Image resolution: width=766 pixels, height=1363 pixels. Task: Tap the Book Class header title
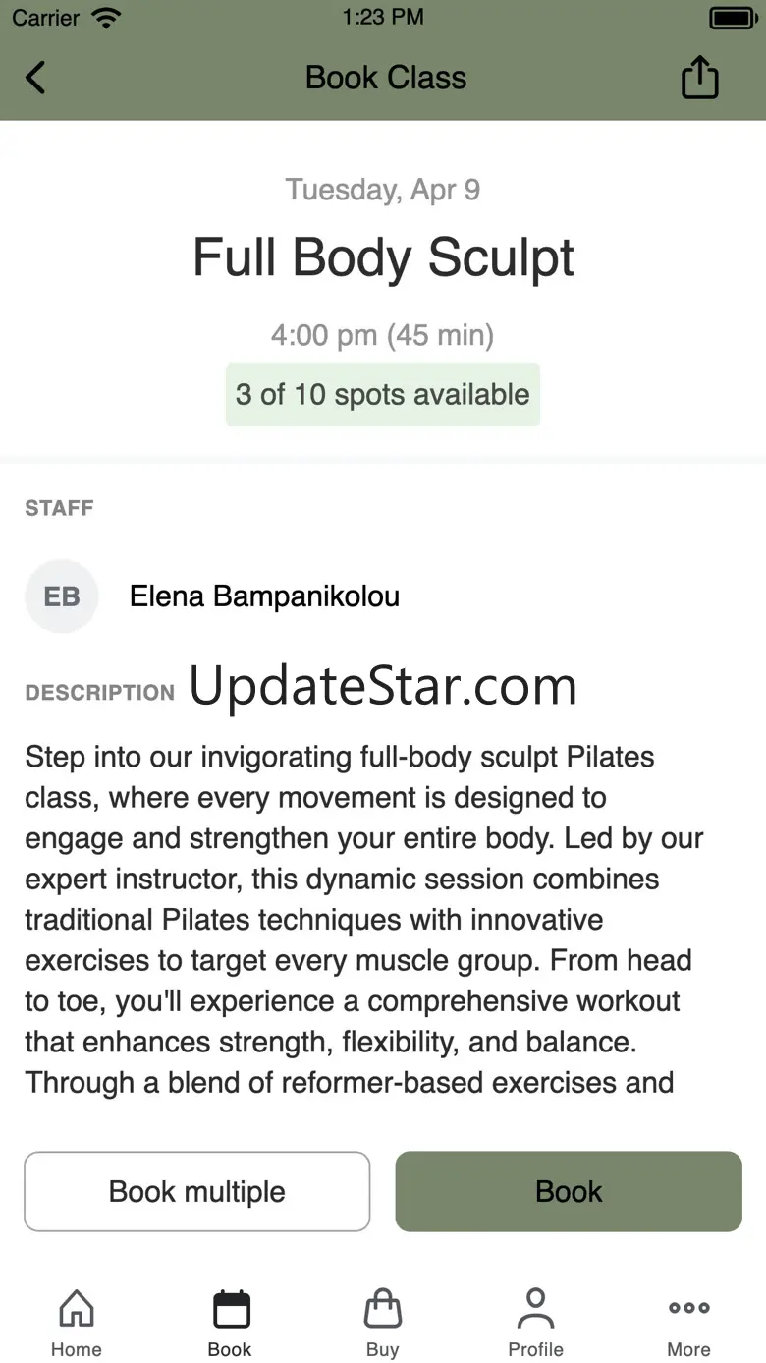click(x=385, y=78)
